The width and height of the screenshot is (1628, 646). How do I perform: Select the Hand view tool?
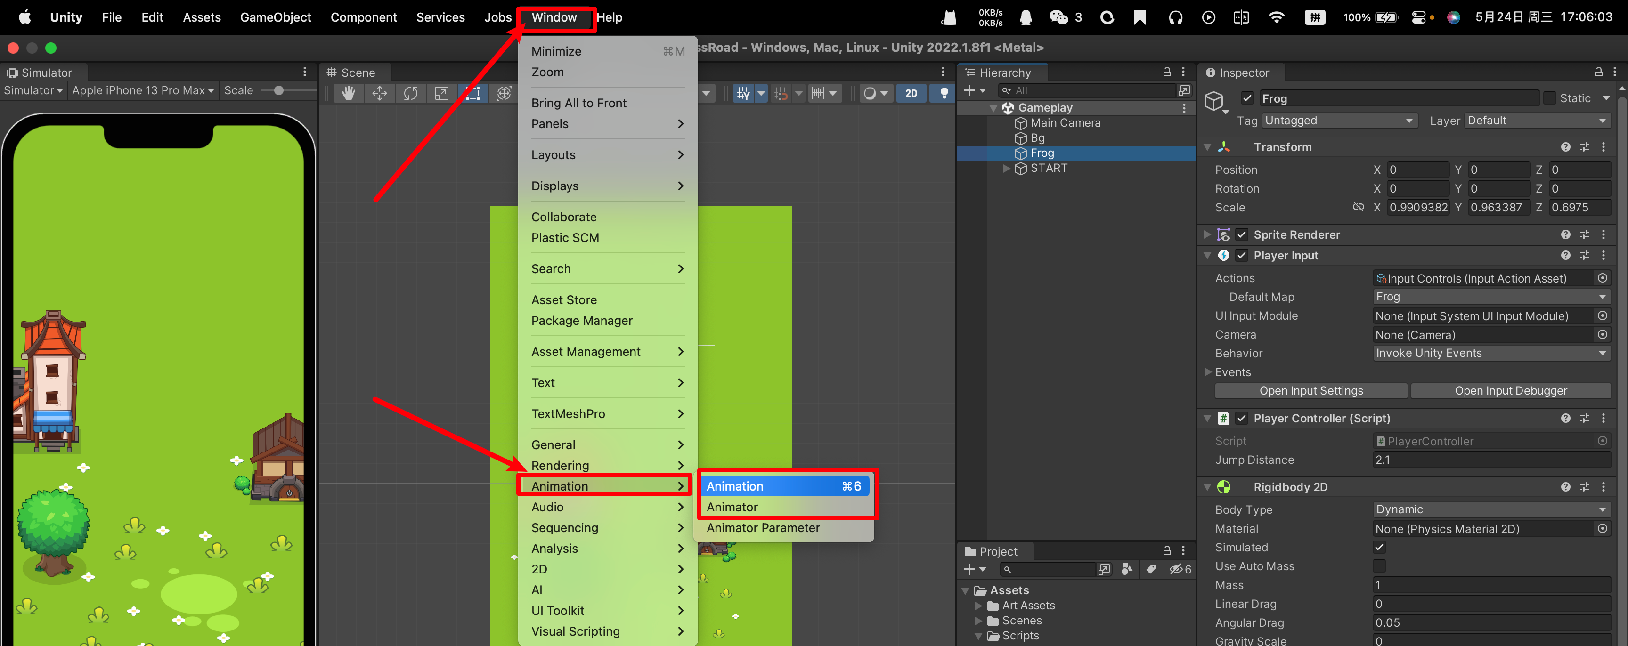click(348, 93)
